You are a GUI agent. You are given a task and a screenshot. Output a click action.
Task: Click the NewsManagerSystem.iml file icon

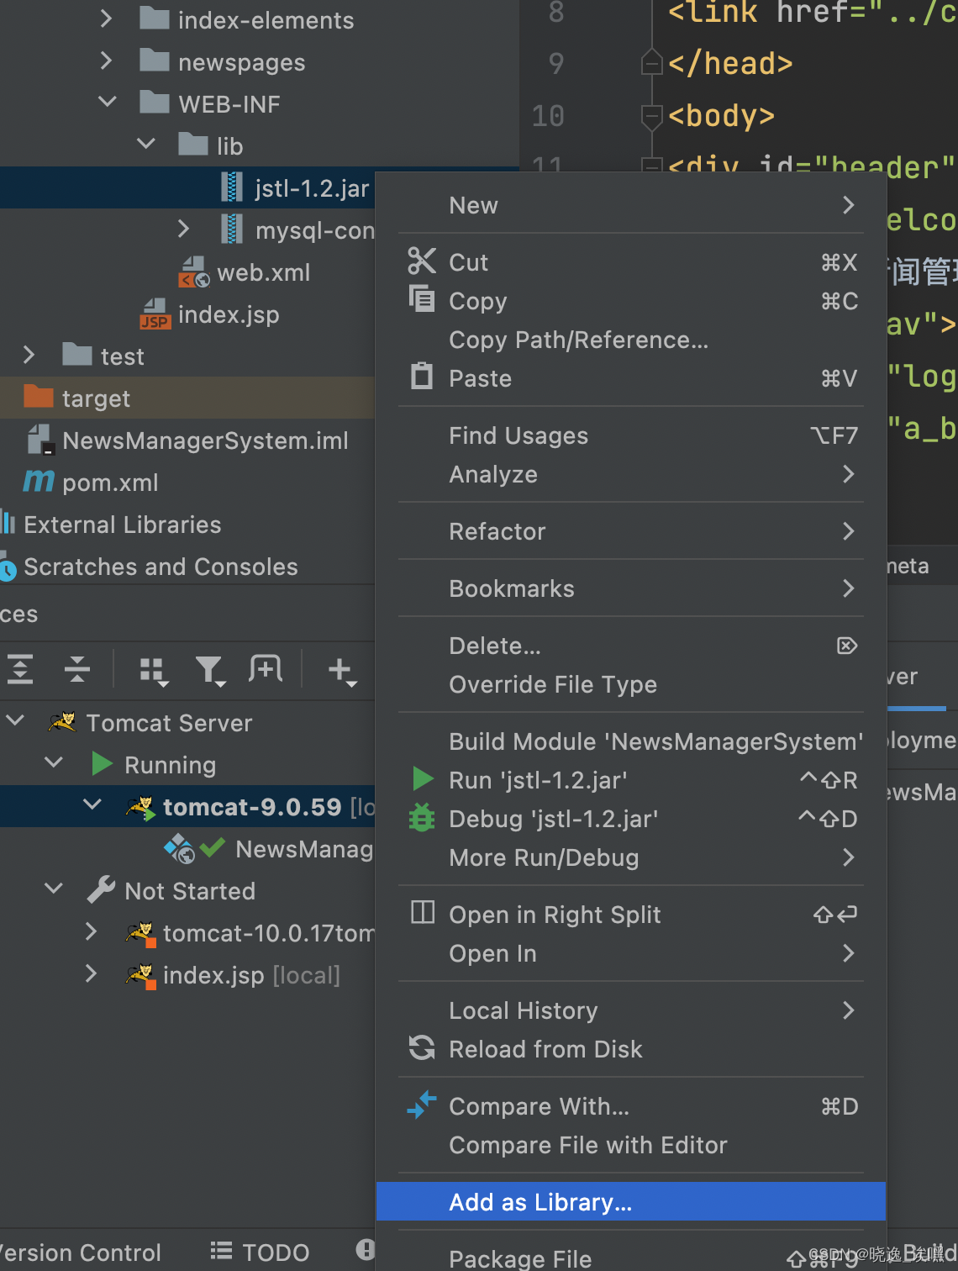(39, 440)
